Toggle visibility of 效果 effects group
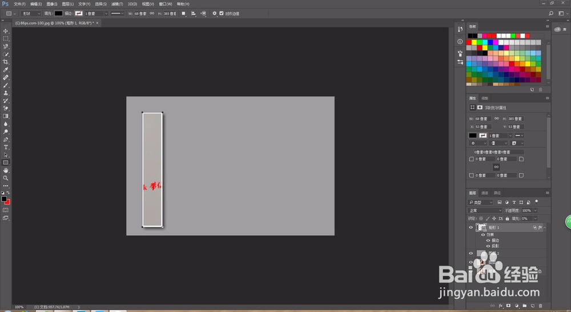The height and width of the screenshot is (312, 571). tap(483, 235)
